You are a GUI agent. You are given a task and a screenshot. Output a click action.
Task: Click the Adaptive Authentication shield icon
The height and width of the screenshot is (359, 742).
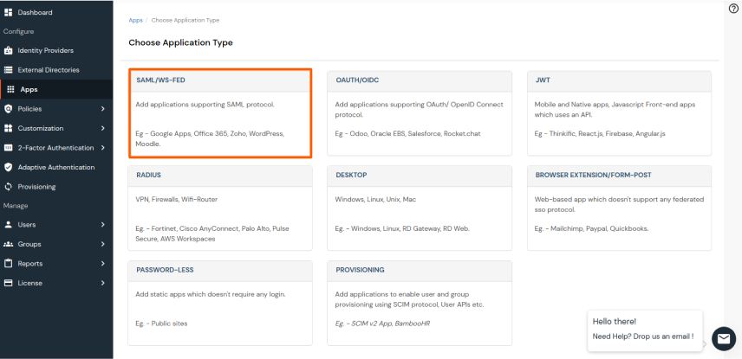[x=8, y=167]
